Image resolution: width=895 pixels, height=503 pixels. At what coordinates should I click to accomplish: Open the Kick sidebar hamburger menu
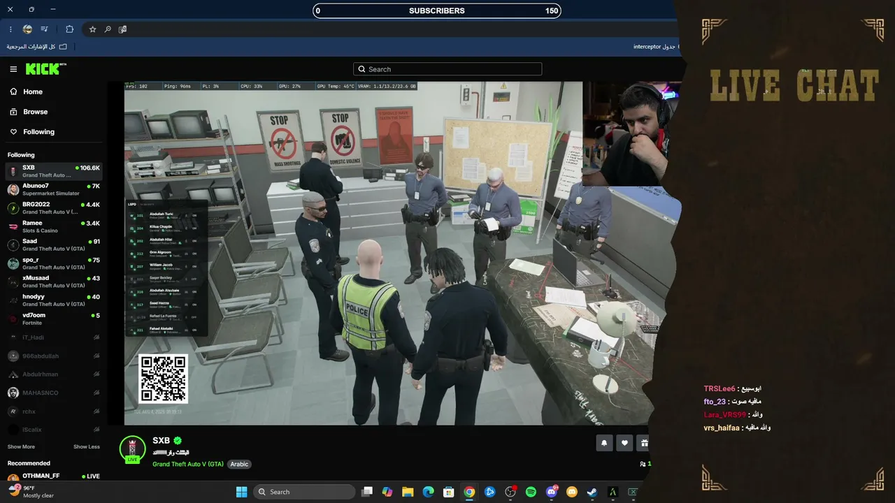tap(13, 69)
